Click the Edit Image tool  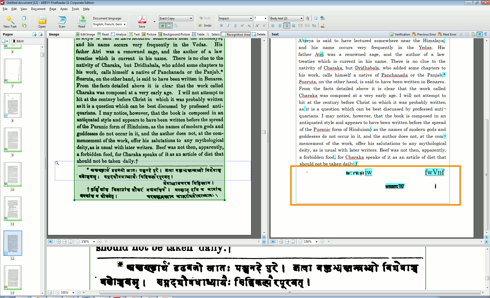tap(85, 34)
